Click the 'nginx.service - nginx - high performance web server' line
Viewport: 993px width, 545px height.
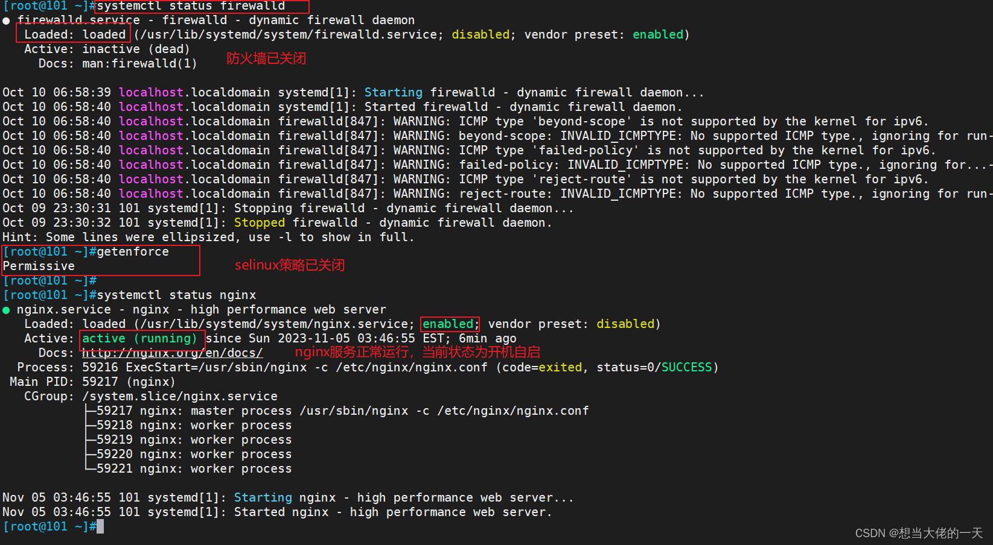pos(202,309)
